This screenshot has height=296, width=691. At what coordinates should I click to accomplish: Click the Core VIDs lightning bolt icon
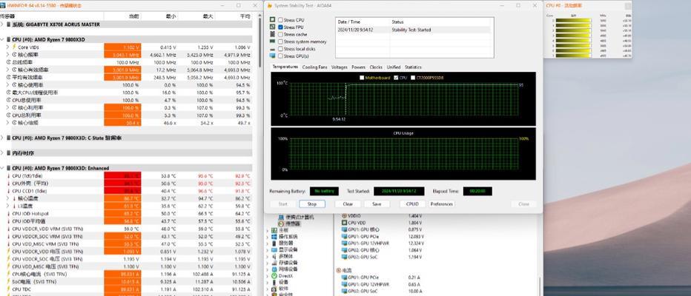(x=14, y=47)
